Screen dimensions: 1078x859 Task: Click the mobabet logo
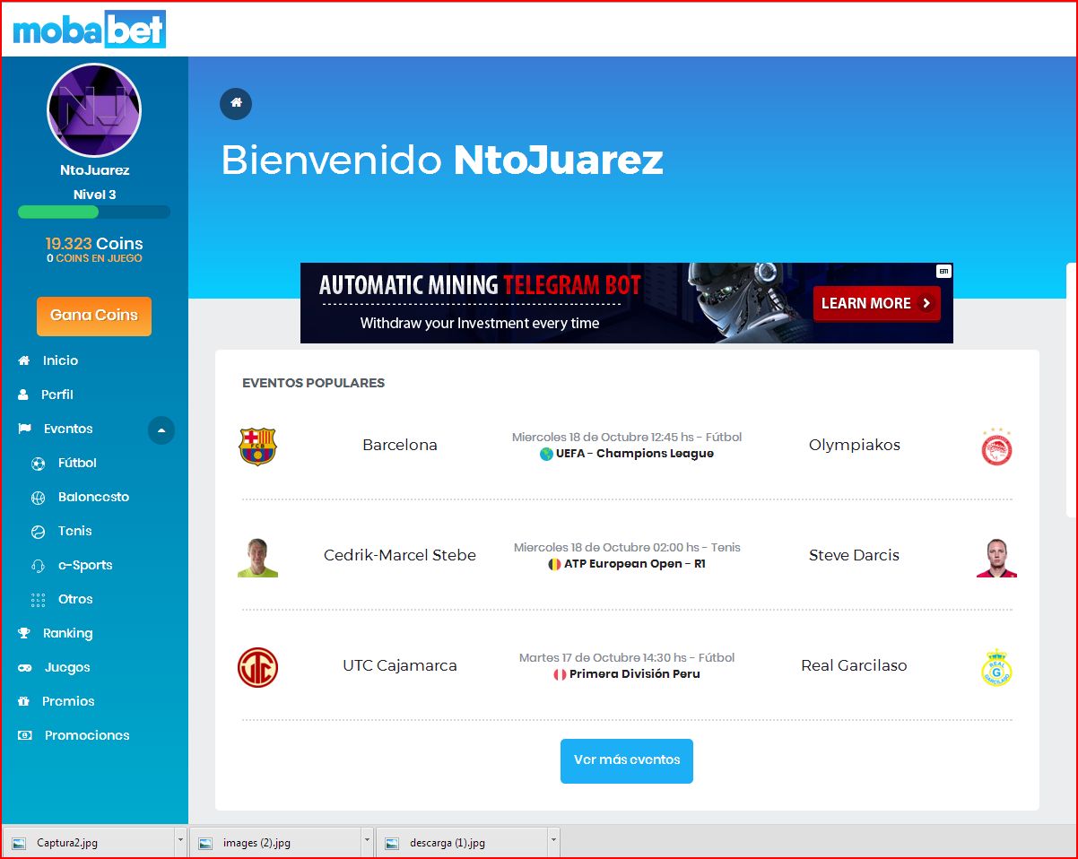[89, 30]
